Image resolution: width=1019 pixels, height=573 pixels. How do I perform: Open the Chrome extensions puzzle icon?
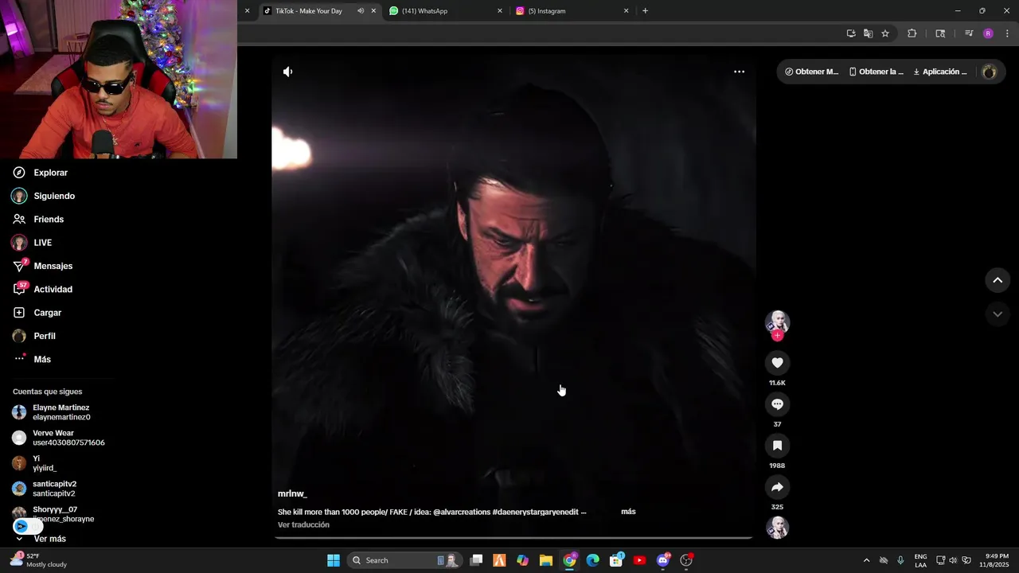(x=912, y=33)
